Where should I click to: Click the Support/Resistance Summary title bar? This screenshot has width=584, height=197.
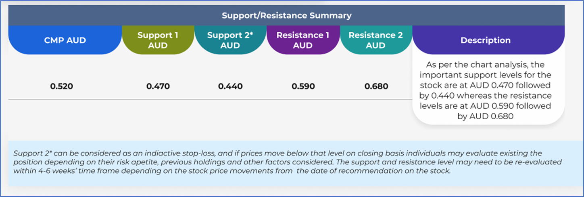point(286,16)
